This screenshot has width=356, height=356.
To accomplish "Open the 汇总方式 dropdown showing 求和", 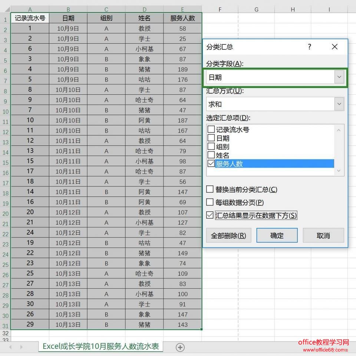I will 339,104.
